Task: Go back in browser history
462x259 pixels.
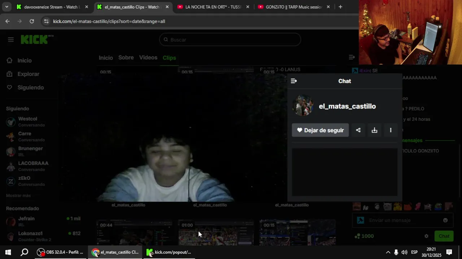Action: tap(8, 21)
